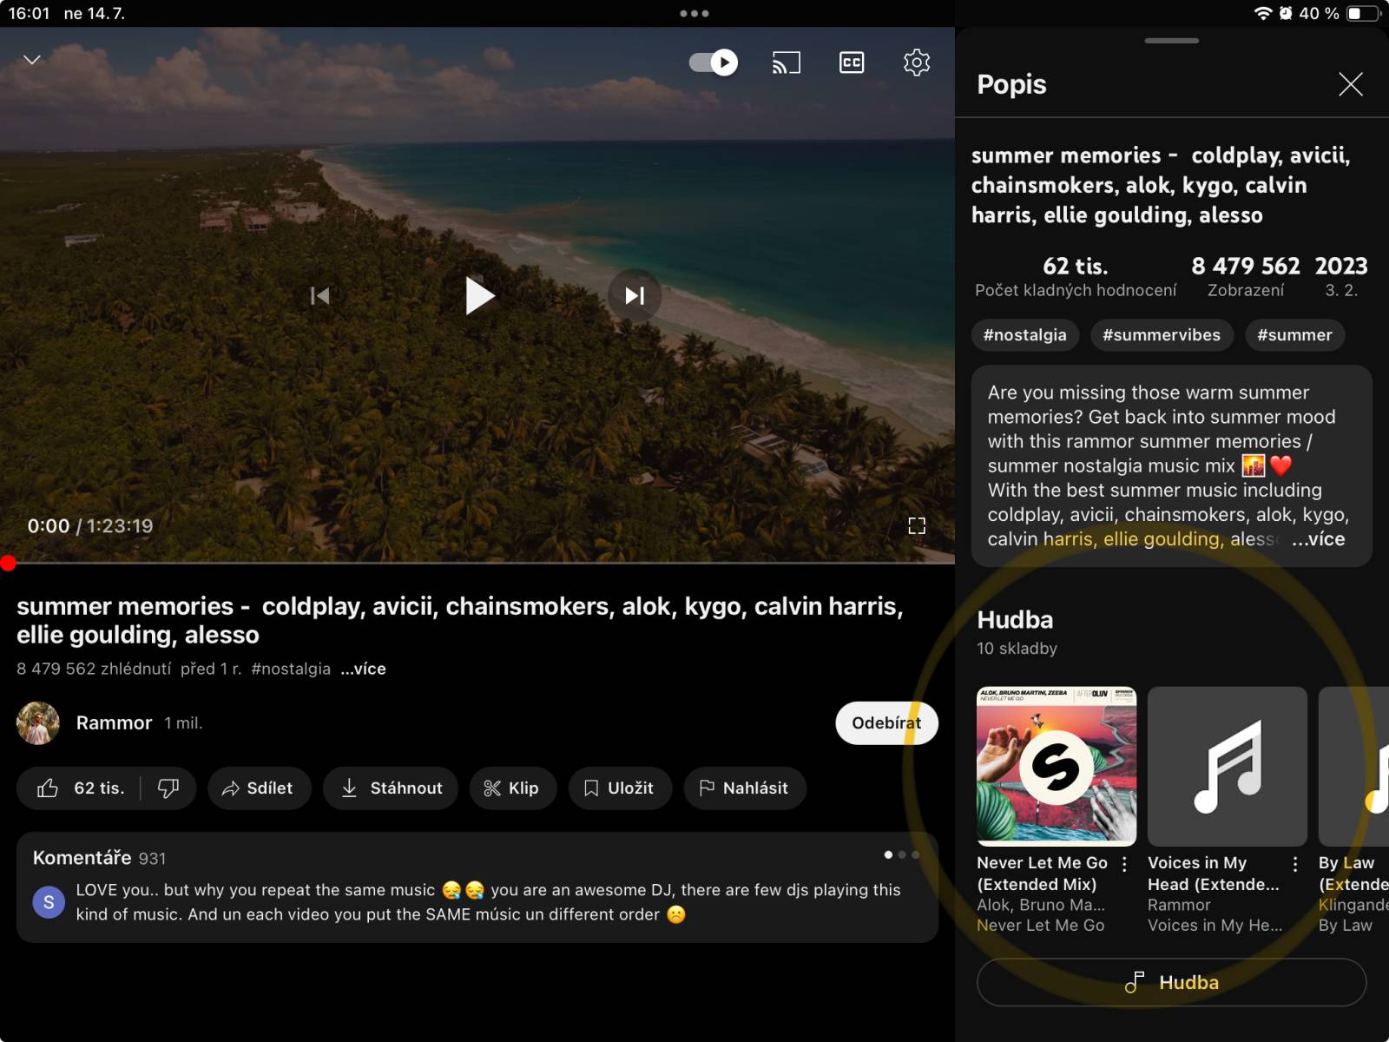Tap the Hudba music button at bottom
Viewport: 1389px width, 1042px height.
pyautogui.click(x=1172, y=982)
